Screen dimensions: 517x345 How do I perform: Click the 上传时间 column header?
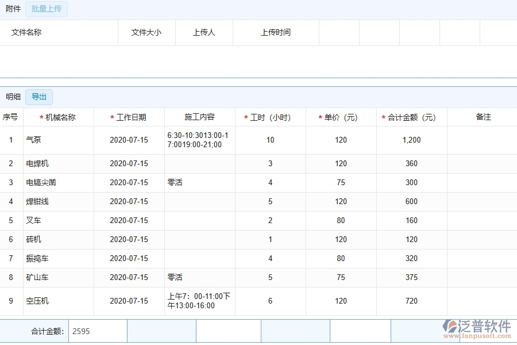(x=276, y=33)
